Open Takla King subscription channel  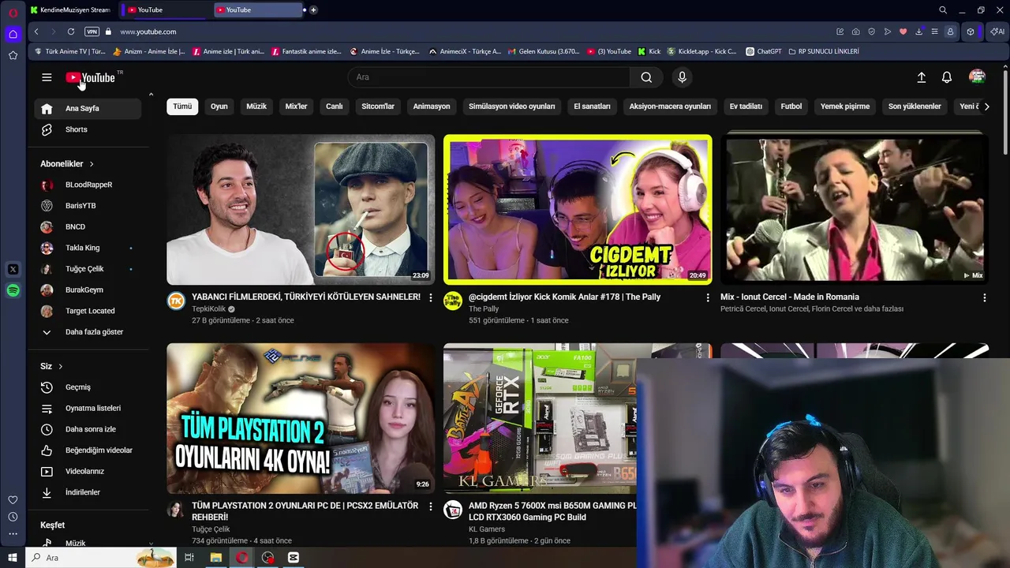88,248
